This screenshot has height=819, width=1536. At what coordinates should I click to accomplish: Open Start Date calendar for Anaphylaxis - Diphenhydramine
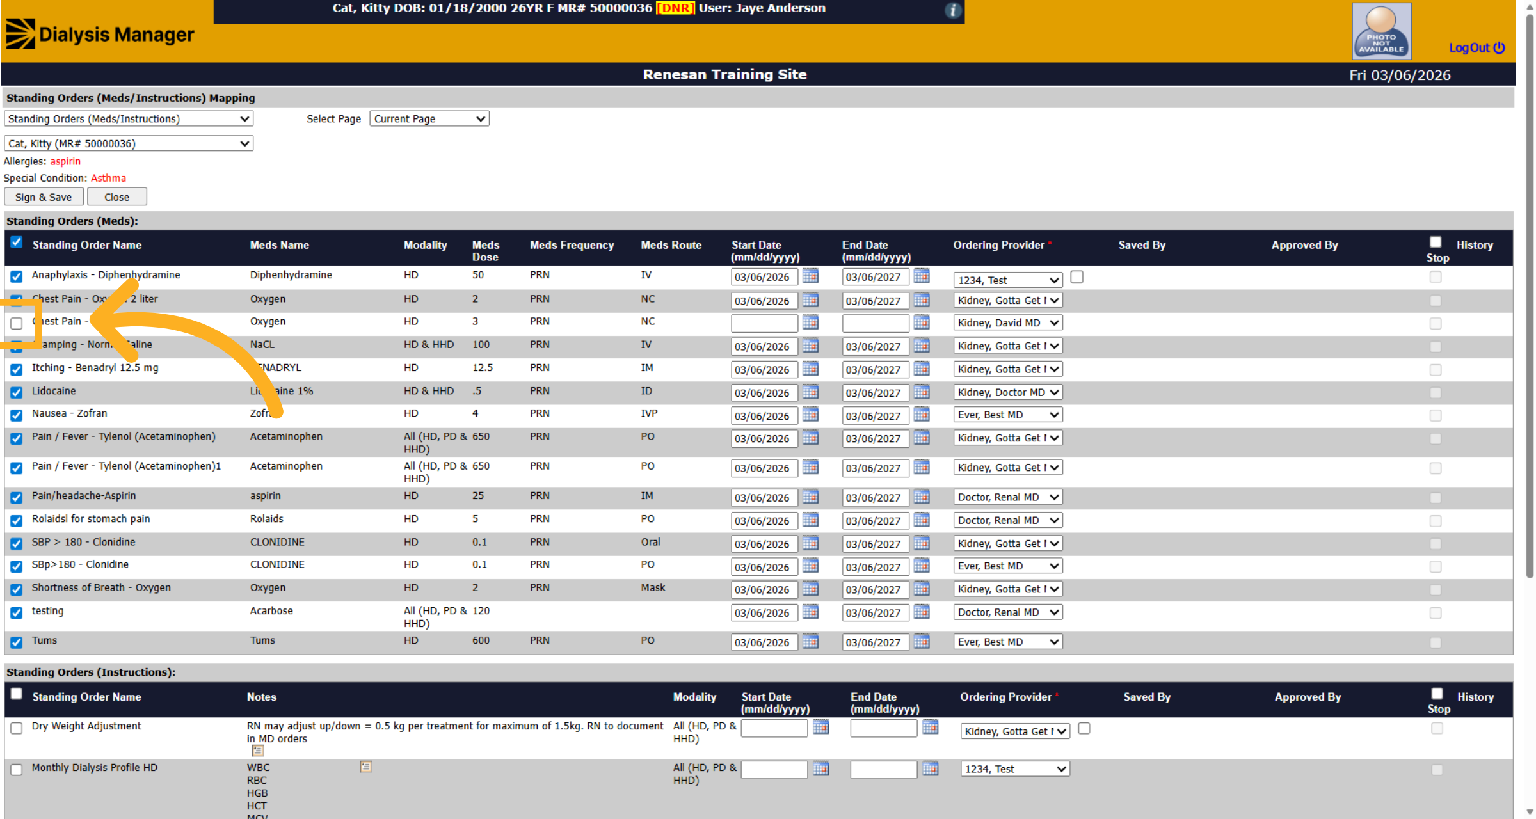(810, 276)
